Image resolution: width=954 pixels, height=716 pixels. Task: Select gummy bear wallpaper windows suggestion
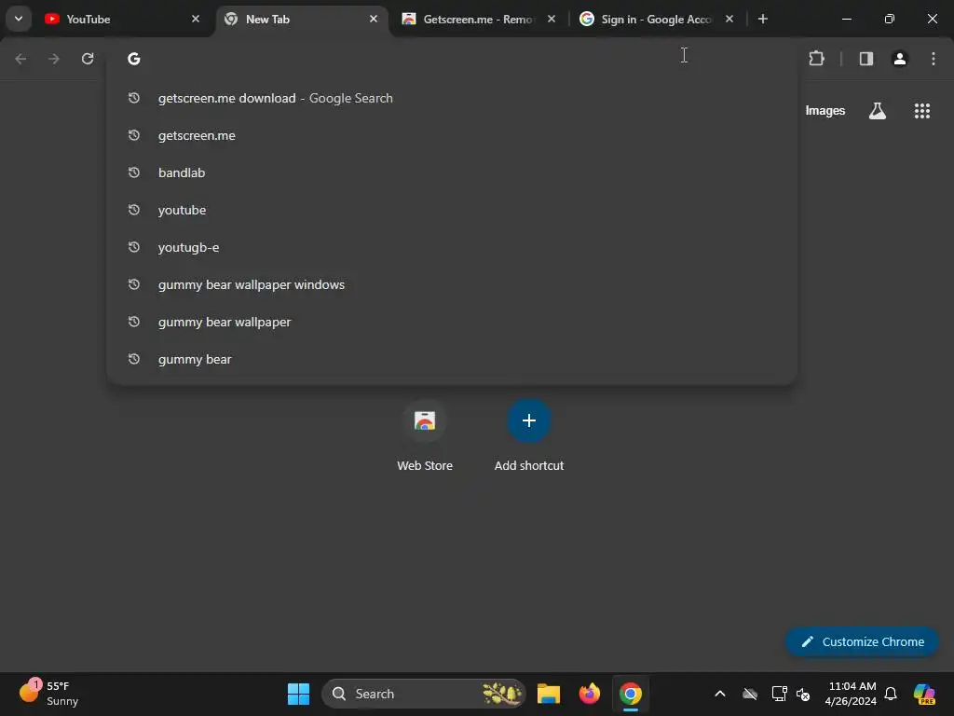point(452,284)
